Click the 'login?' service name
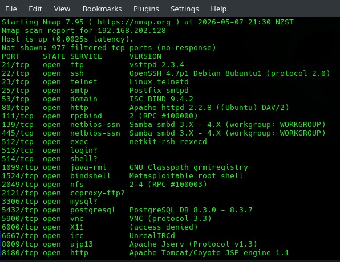The height and width of the screenshot is (262, 340). [x=84, y=150]
